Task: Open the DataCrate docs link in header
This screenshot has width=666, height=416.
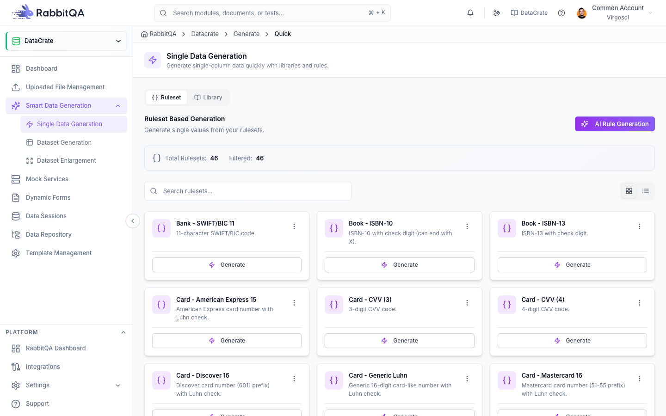Action: click(x=529, y=13)
